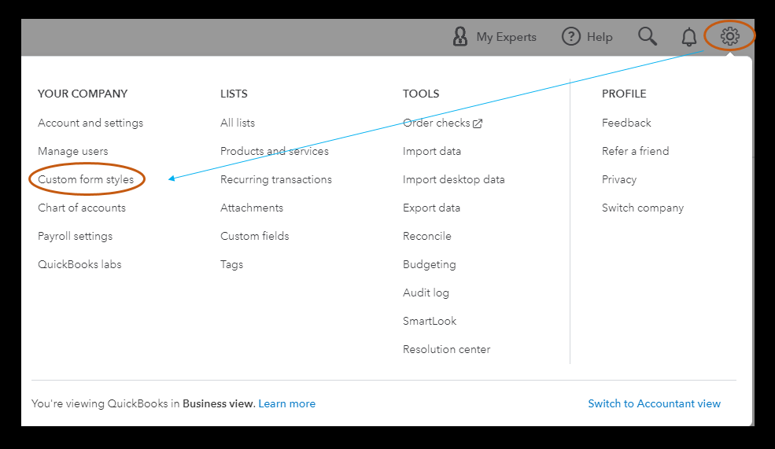Open Reconcile tool

click(x=427, y=236)
